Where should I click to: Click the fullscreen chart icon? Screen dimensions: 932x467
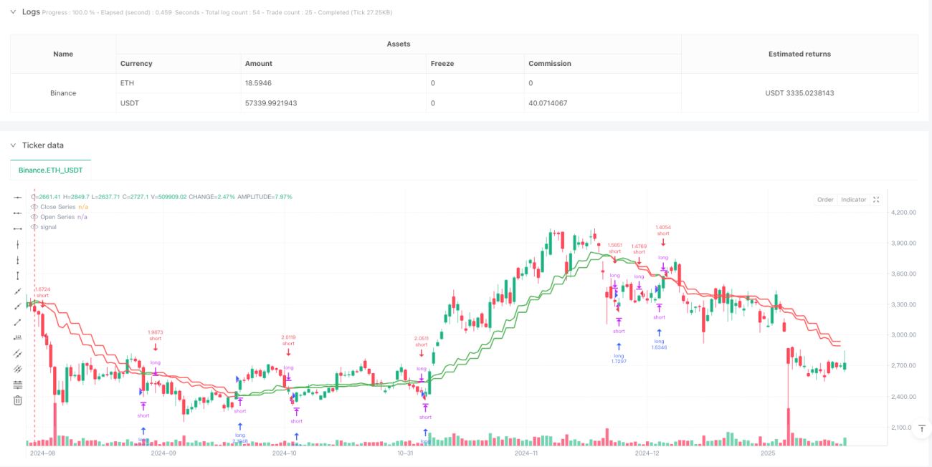[876, 200]
